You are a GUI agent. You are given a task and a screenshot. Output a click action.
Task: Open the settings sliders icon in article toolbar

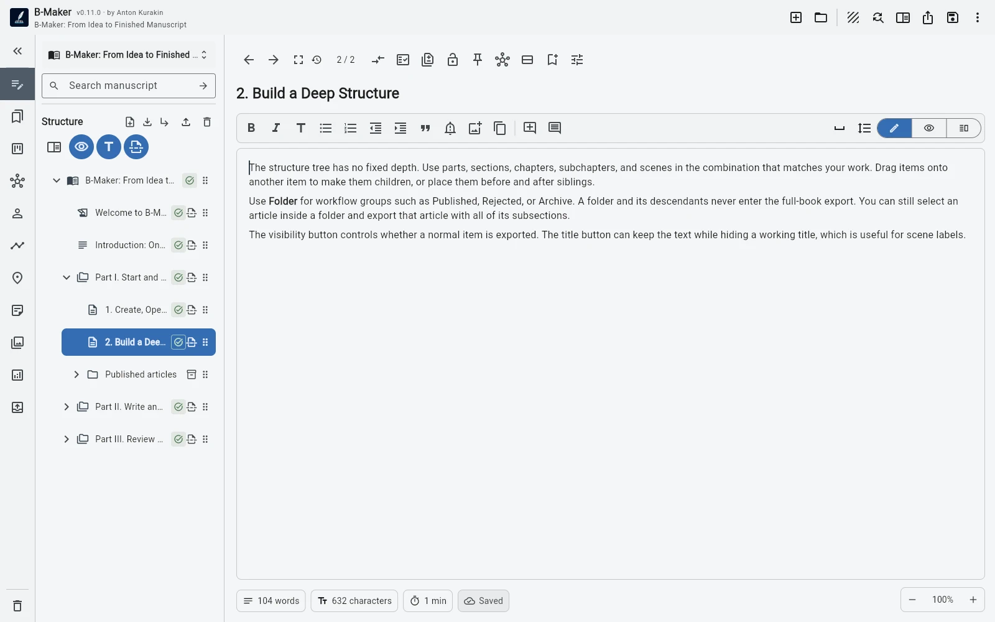click(577, 60)
